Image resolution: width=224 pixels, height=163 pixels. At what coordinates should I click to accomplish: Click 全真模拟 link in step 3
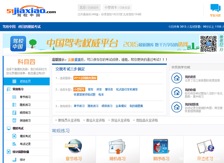(121, 106)
